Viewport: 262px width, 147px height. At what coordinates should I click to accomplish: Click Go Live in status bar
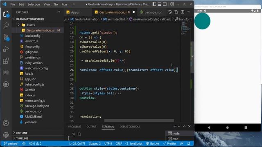click(x=153, y=143)
